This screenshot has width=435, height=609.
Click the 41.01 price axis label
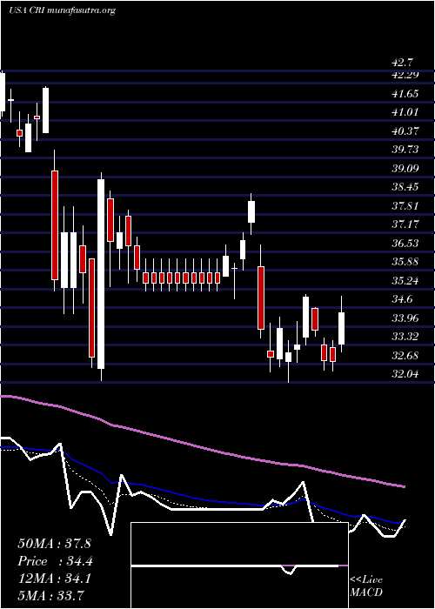click(405, 112)
